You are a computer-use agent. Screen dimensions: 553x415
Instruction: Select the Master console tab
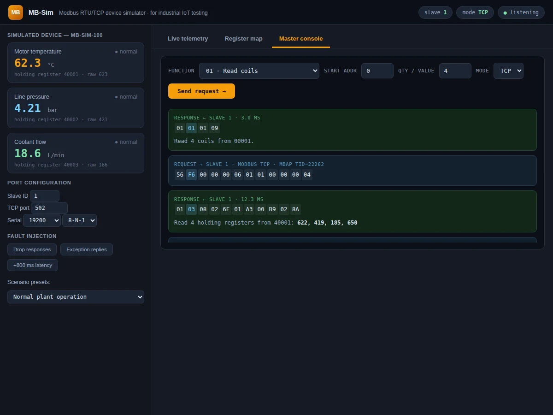point(301,39)
